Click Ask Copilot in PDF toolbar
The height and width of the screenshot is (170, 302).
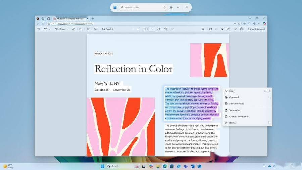107,29
